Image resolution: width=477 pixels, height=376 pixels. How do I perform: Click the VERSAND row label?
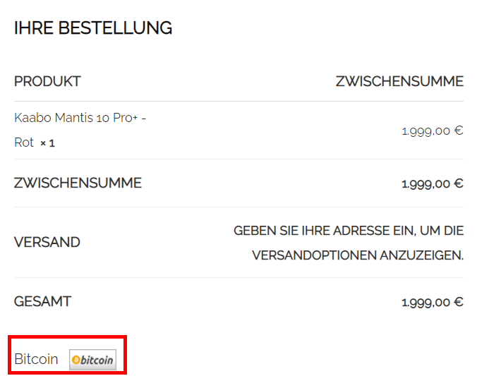point(47,242)
